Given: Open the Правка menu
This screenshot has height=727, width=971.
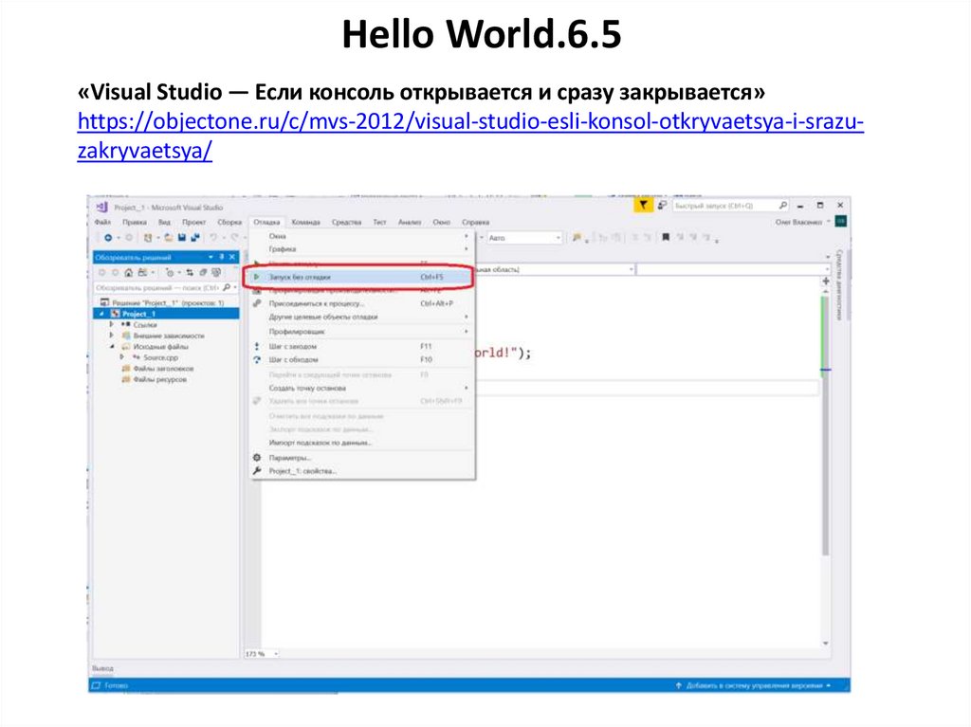Looking at the screenshot, I should point(135,222).
